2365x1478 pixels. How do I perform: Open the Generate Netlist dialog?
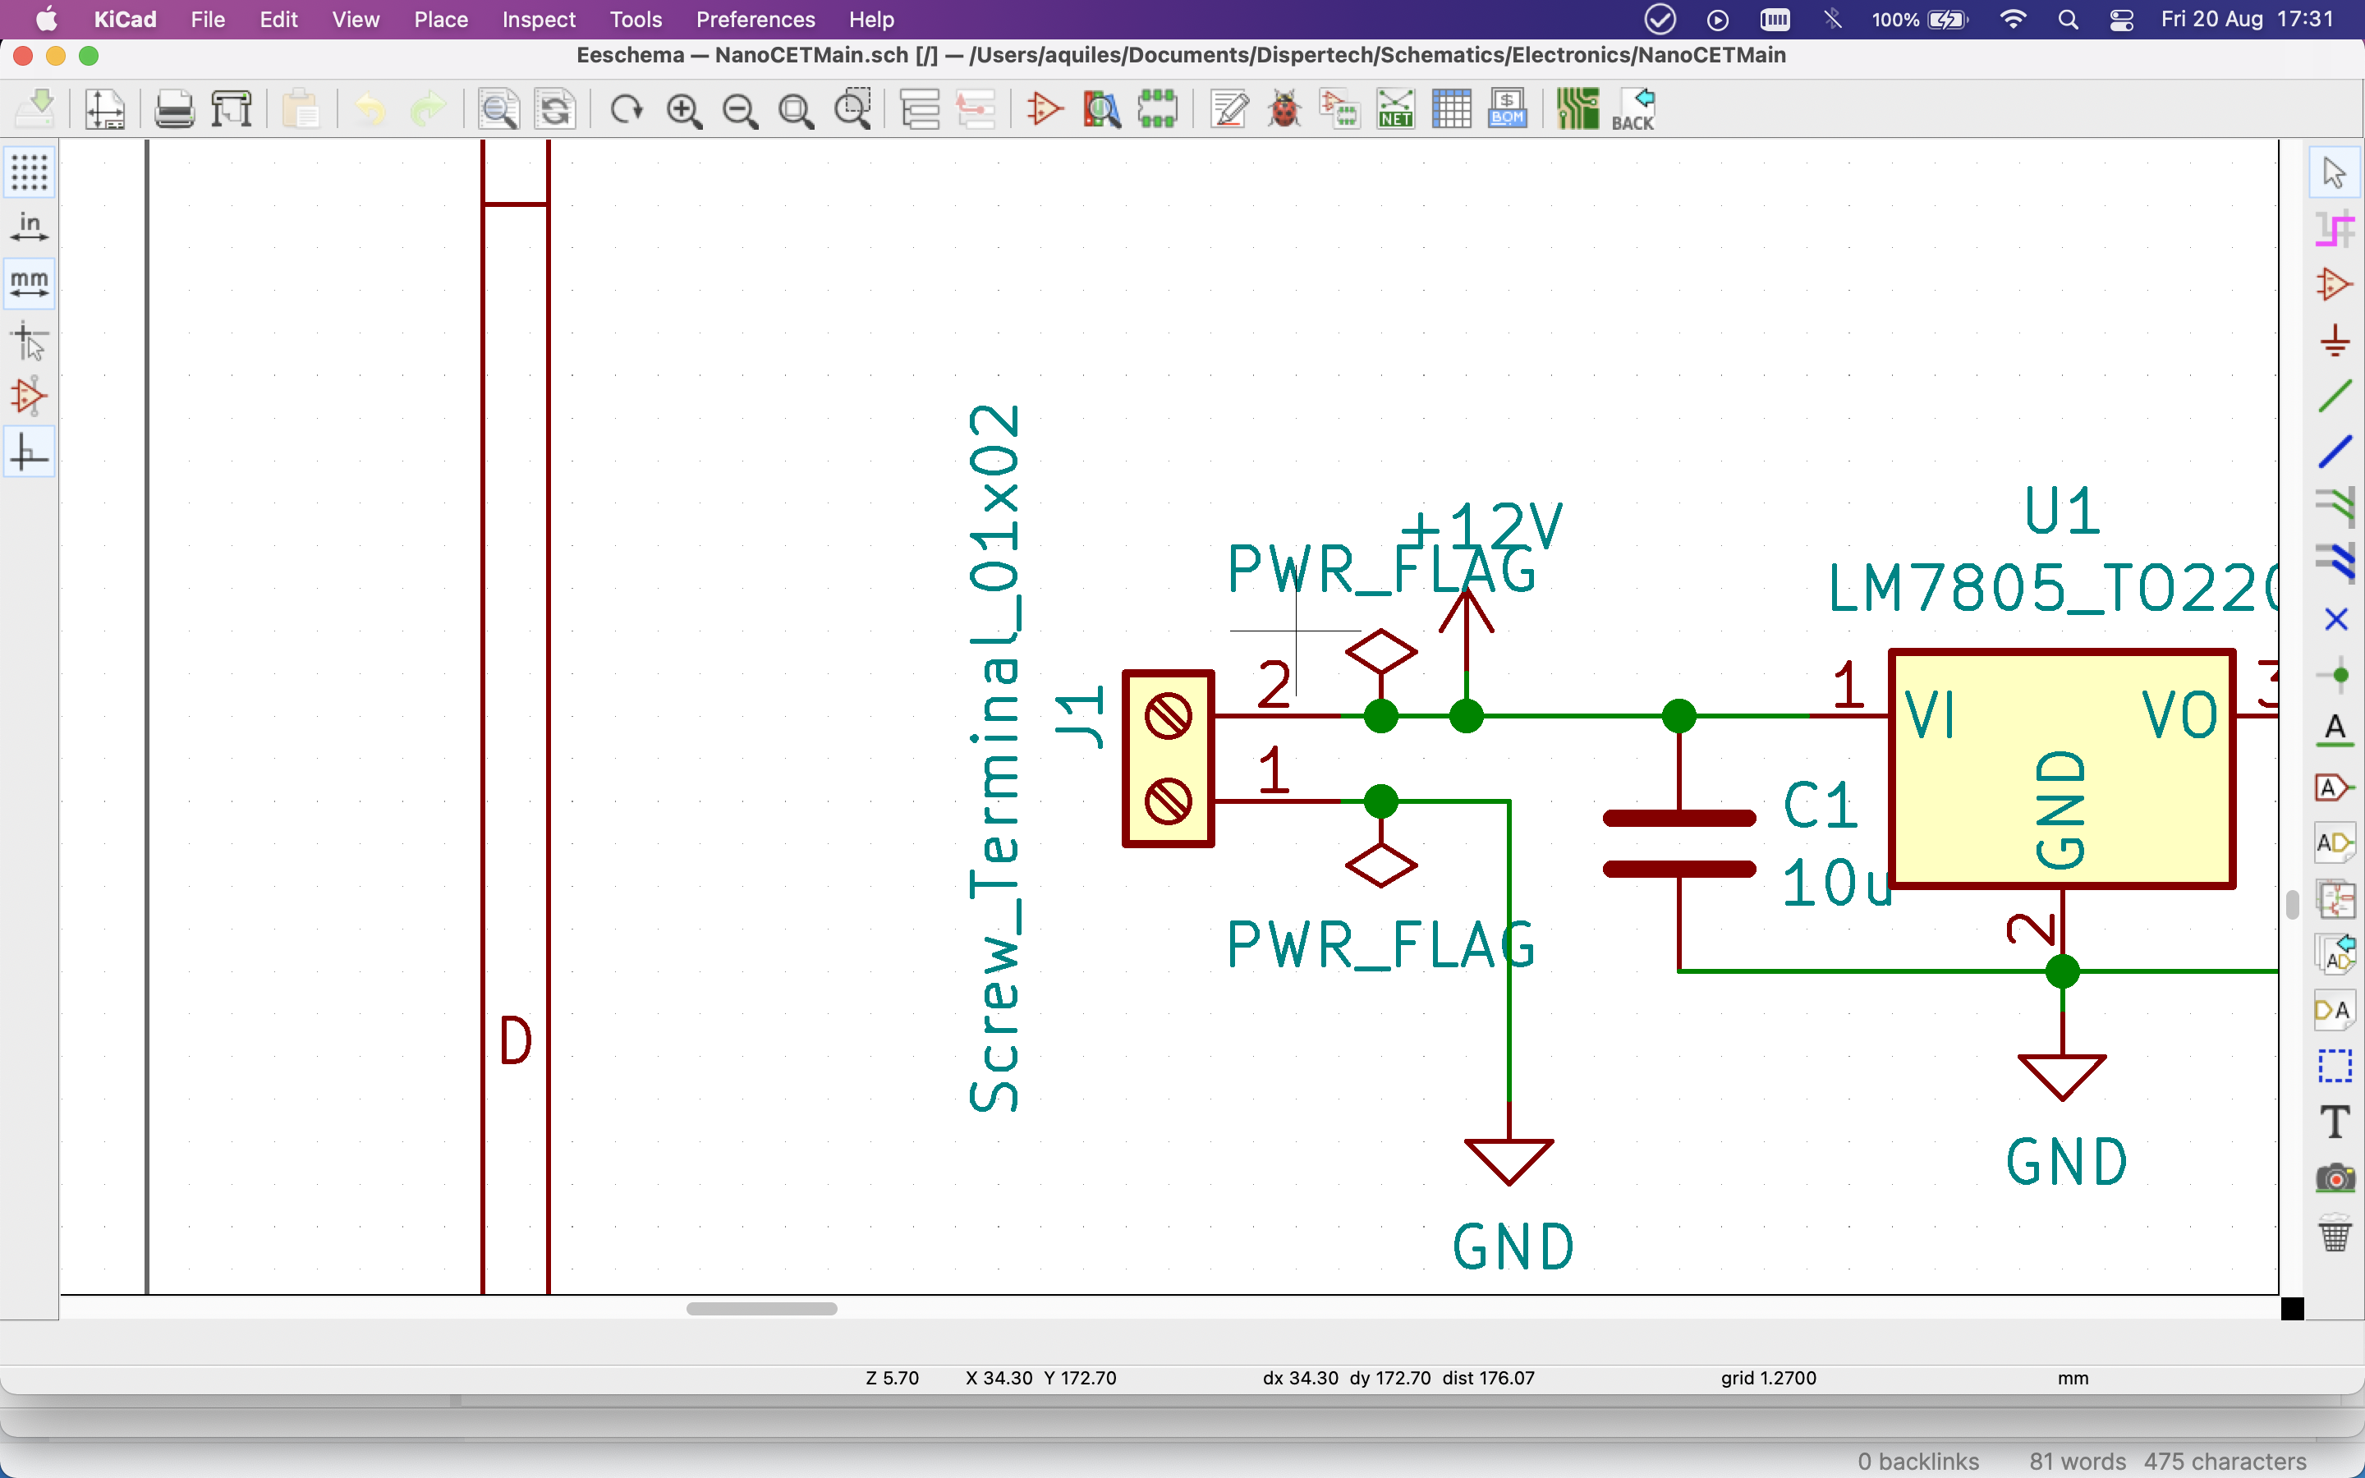[1394, 108]
